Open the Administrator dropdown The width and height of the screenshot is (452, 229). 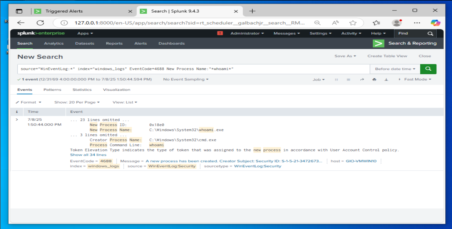247,33
